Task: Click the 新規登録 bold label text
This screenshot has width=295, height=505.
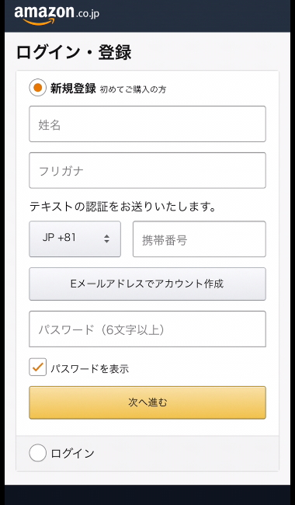Action: tap(73, 89)
